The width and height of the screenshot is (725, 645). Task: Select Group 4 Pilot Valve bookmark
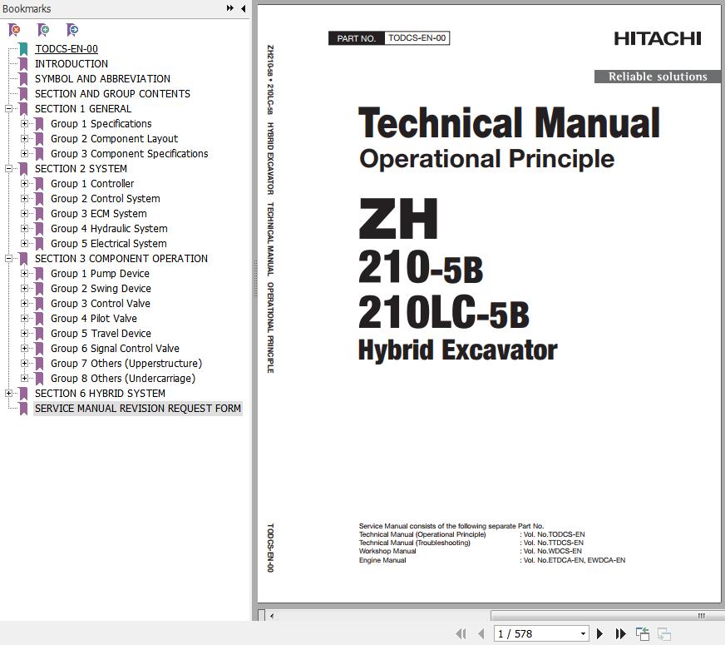coord(94,318)
